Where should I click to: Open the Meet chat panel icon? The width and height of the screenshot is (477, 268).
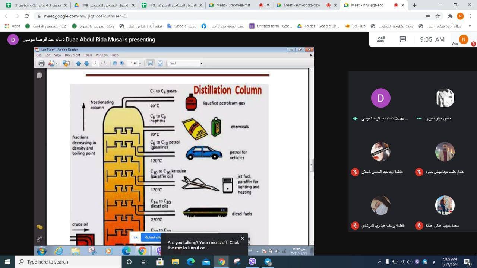[x=403, y=39]
